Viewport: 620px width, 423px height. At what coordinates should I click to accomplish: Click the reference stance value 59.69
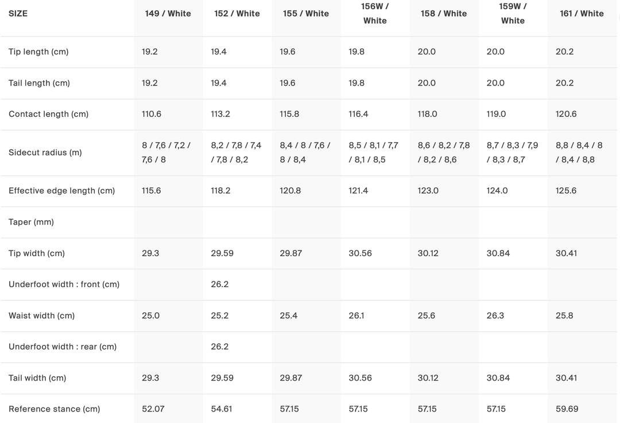pyautogui.click(x=567, y=409)
